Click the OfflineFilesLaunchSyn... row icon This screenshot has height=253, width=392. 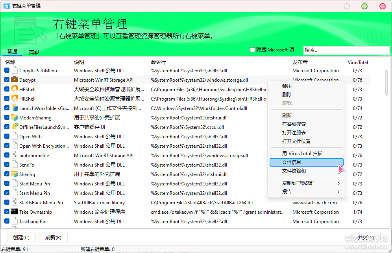(15, 127)
